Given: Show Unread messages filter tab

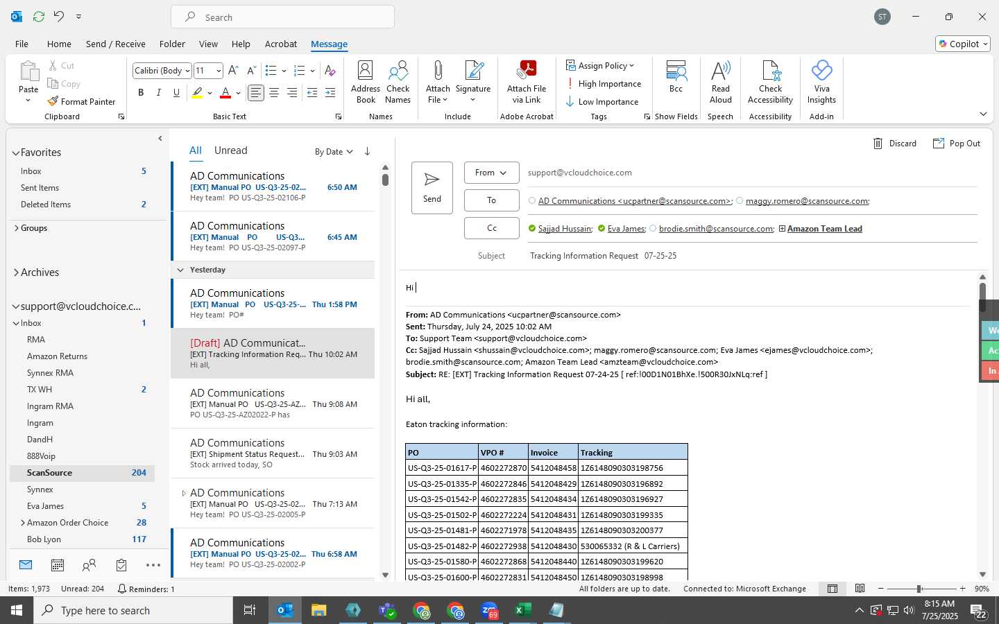Looking at the screenshot, I should [x=231, y=150].
